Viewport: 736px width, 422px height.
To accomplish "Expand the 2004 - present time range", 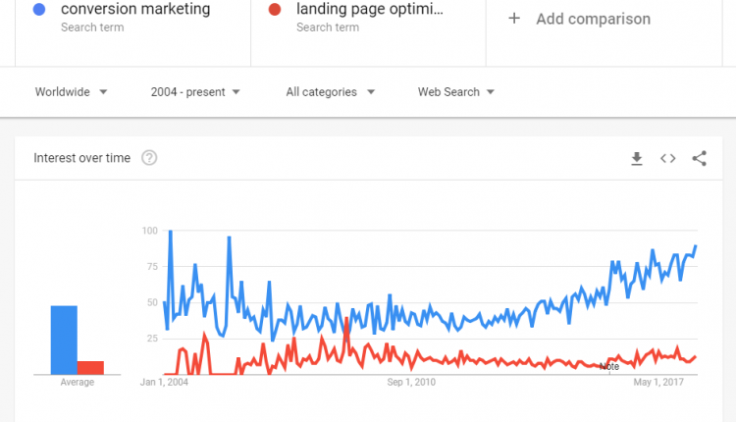I will click(195, 92).
